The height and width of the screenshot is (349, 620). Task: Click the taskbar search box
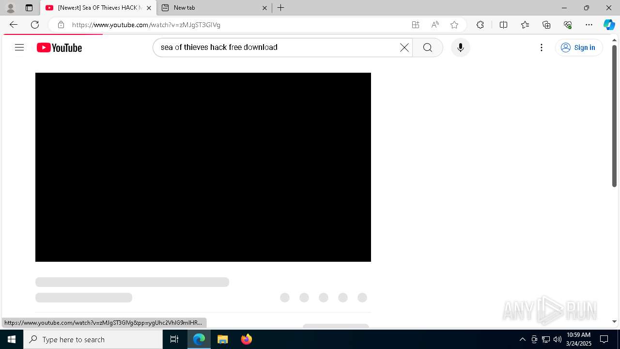click(93, 339)
